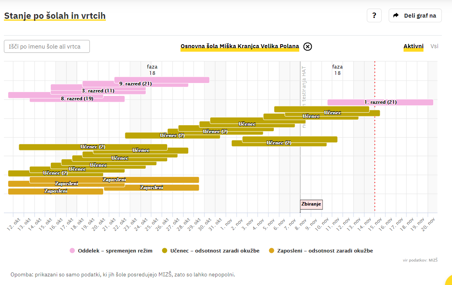Toggle Učenec – odsotnost zaradi okužbe legend

211,251
